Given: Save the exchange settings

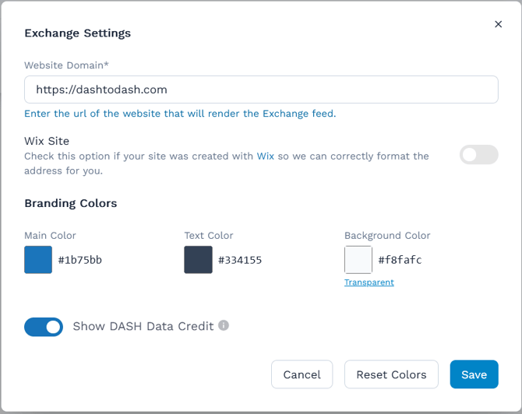Looking at the screenshot, I should coord(474,374).
